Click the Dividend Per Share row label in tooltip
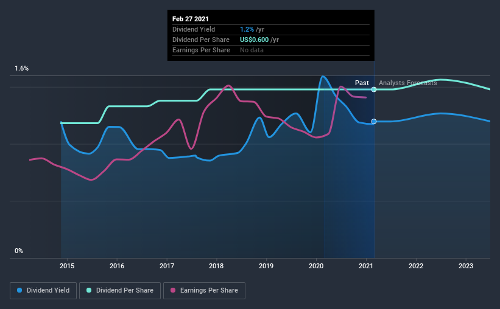 tap(201, 40)
